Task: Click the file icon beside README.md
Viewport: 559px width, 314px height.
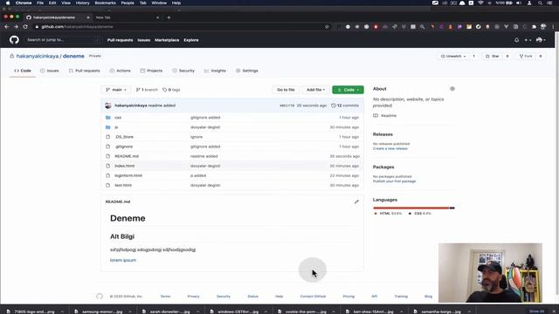Action: coord(108,156)
